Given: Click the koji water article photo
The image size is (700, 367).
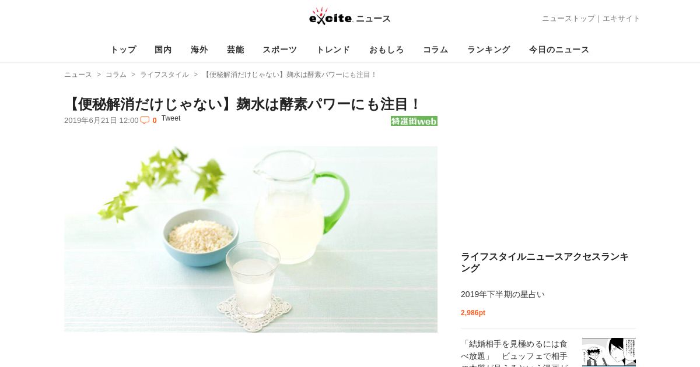Looking at the screenshot, I should click(x=251, y=239).
